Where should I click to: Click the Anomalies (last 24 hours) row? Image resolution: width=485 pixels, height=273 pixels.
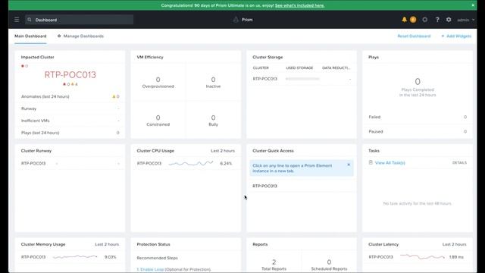pos(70,96)
